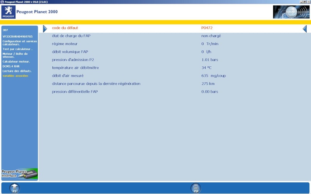Click the 1.01 bars value

point(210,60)
